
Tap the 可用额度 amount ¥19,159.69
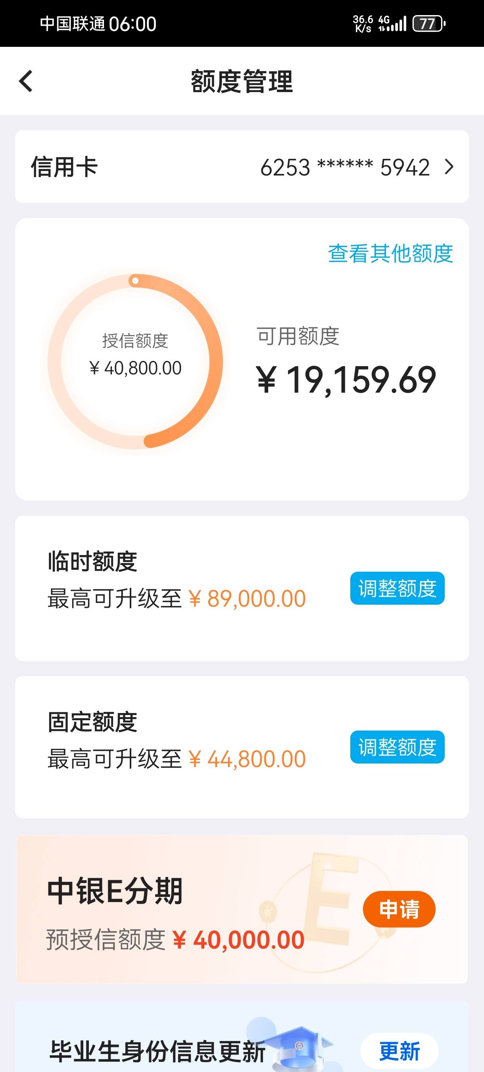point(346,379)
